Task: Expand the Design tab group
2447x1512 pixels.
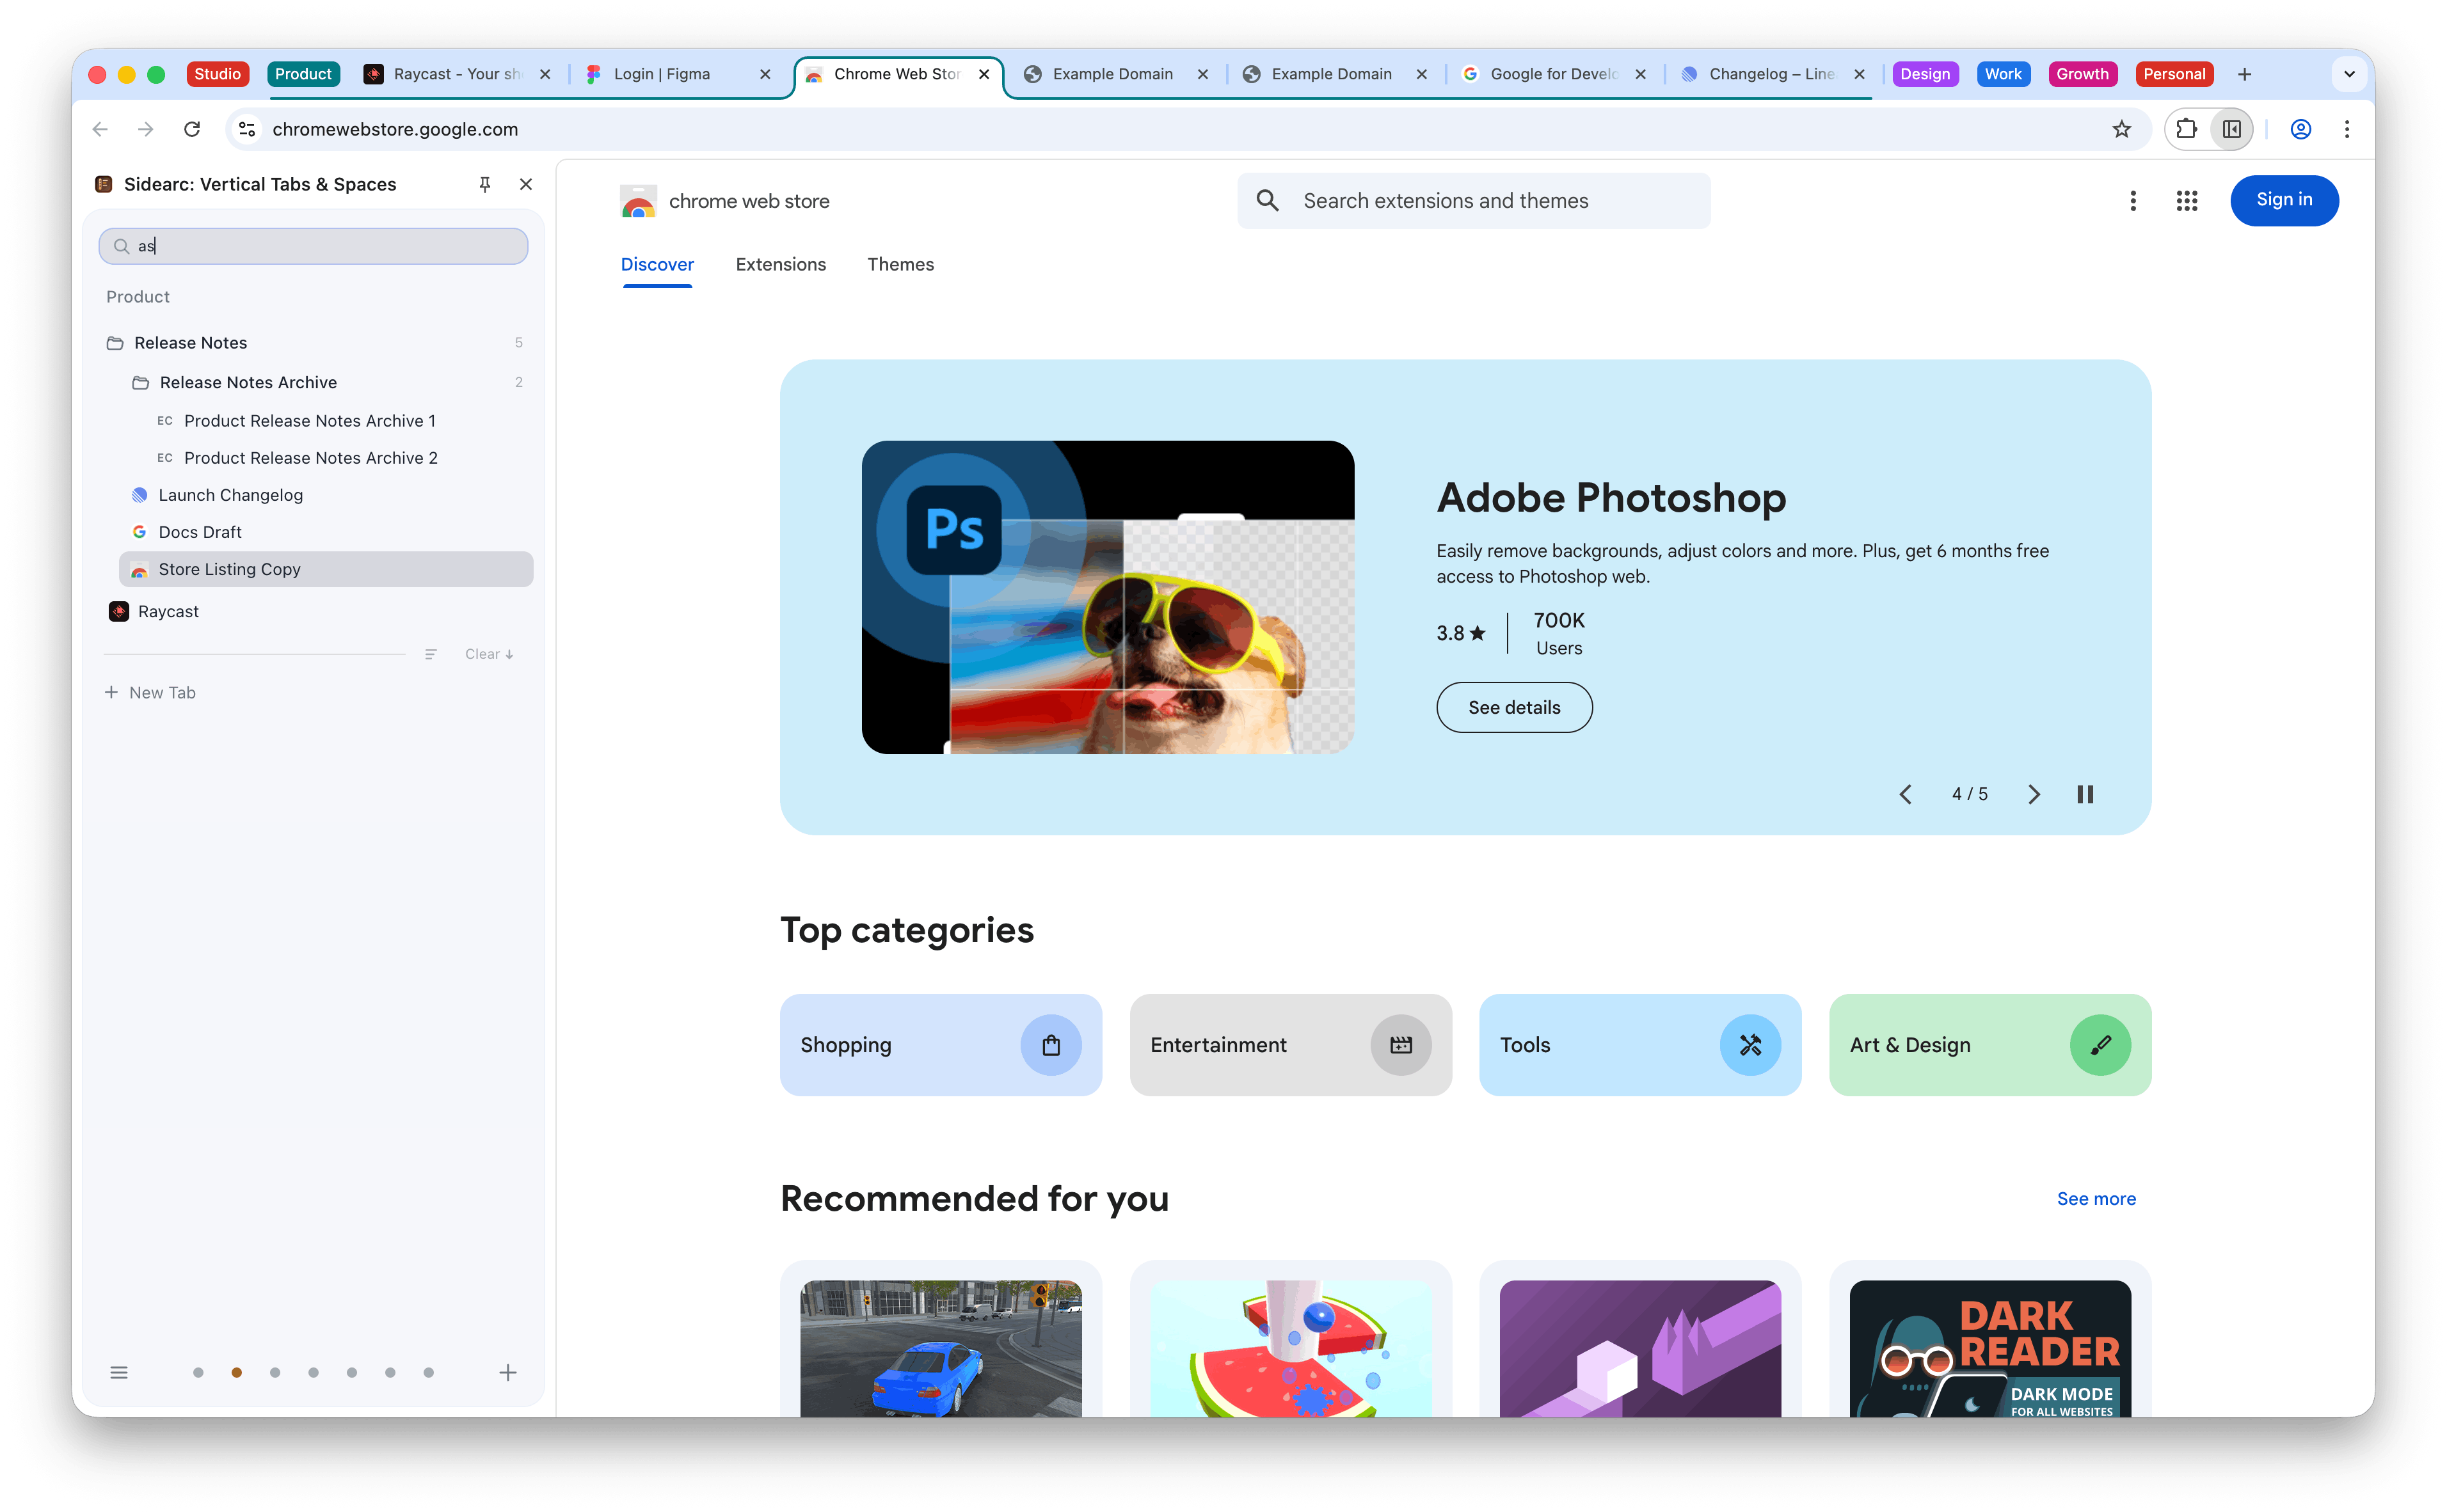Action: click(1924, 74)
